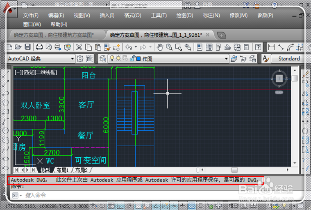
Task: Click the horizontal scrollbar thumb
Action: (x=234, y=170)
